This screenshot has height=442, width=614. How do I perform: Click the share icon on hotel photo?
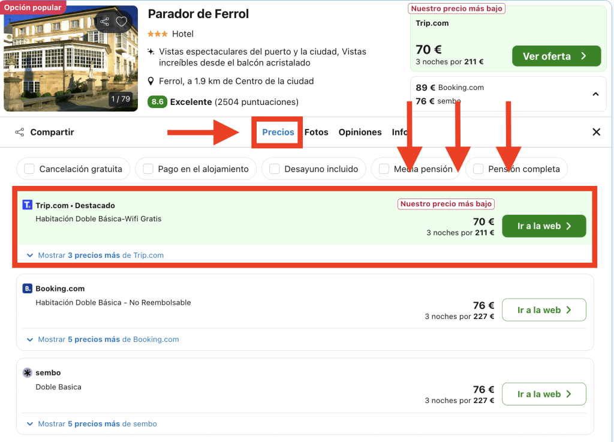105,22
